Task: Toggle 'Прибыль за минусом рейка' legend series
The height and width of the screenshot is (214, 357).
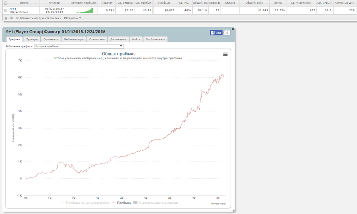Action: [x=85, y=203]
